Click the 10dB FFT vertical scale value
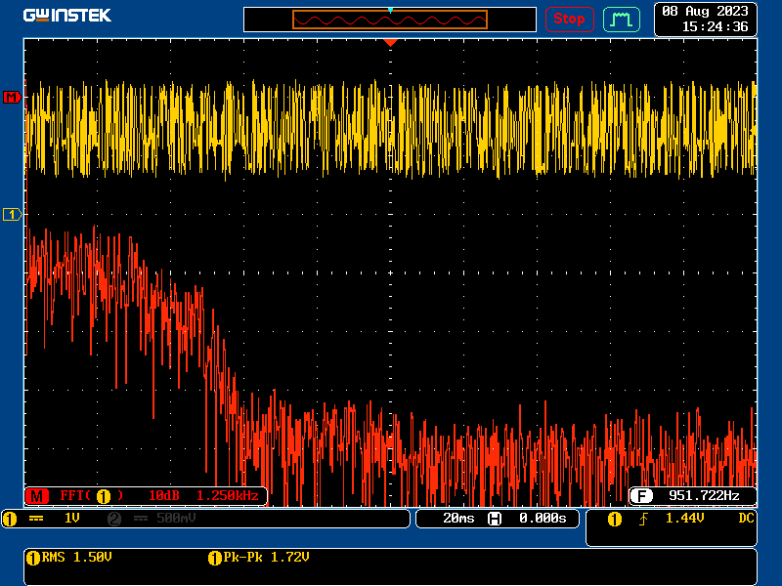Viewport: 782px width, 586px height. click(x=164, y=496)
